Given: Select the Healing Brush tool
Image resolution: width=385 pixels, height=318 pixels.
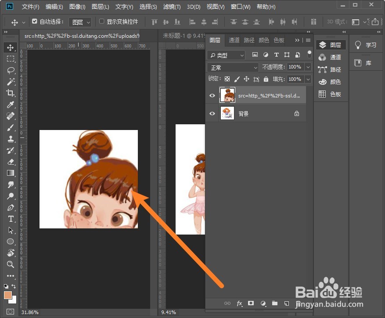Looking at the screenshot, I should 10,116.
